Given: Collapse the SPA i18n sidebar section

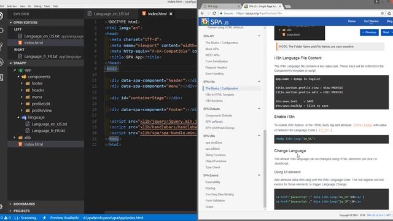Looking at the screenshot, I should click(x=259, y=82).
